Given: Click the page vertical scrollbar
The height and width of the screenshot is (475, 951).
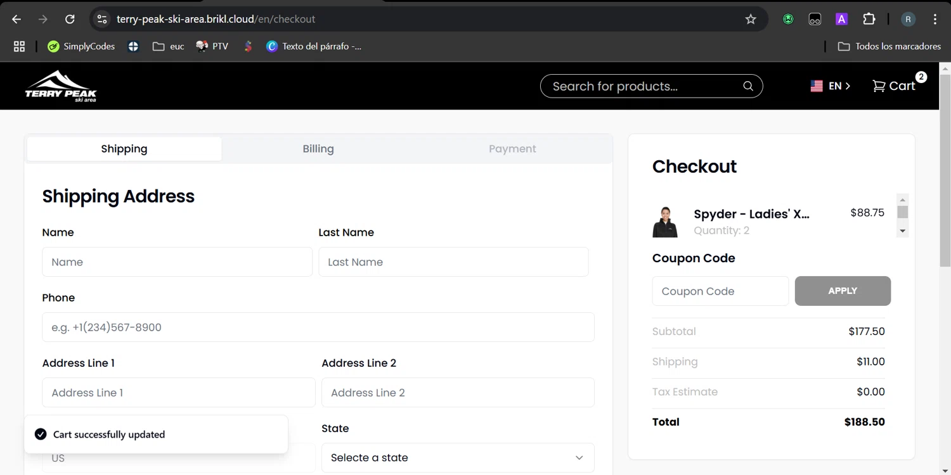Looking at the screenshot, I should [x=945, y=171].
